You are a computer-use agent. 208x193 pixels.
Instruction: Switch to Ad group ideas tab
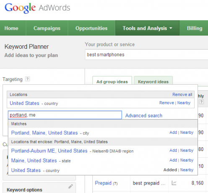click(112, 81)
